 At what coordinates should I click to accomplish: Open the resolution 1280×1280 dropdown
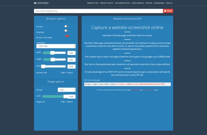(x=56, y=46)
